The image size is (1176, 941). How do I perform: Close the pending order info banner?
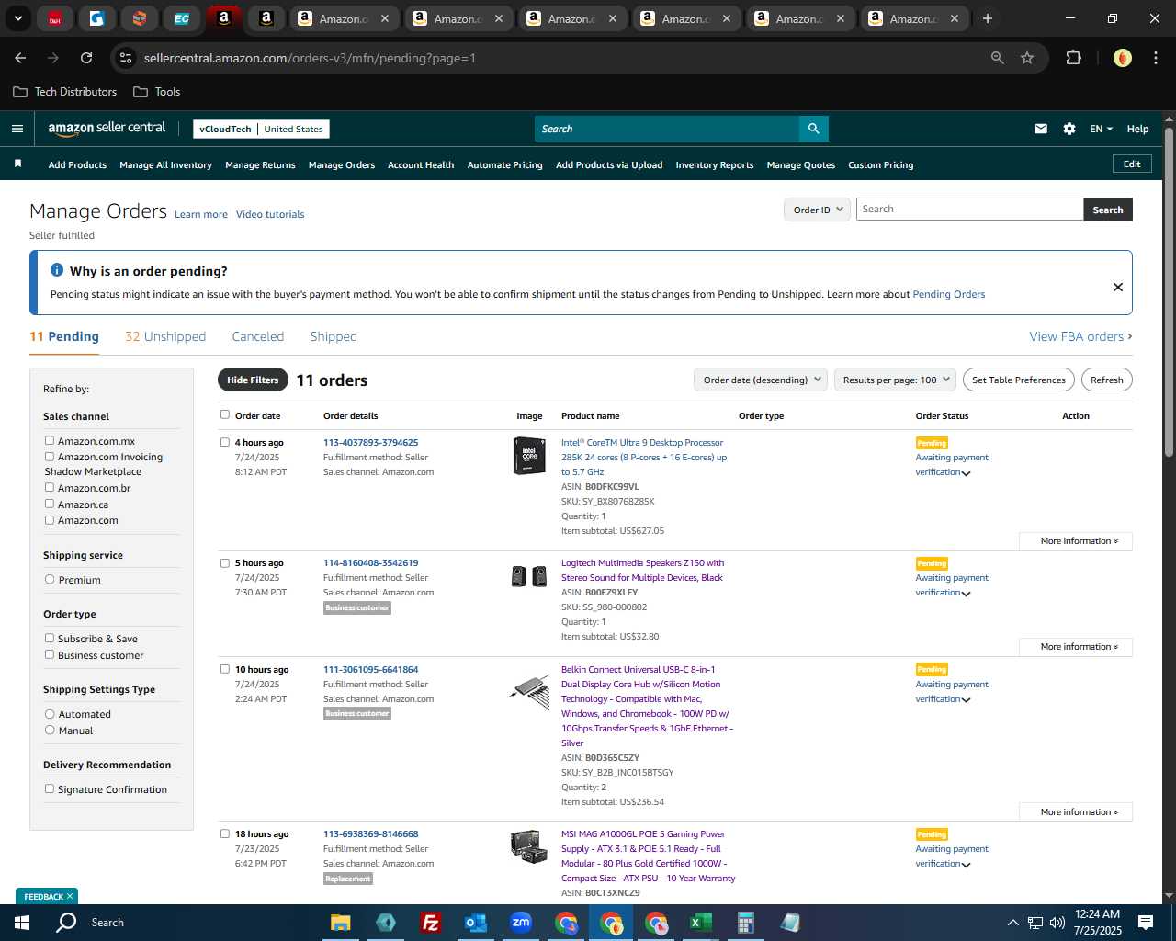pos(1118,287)
